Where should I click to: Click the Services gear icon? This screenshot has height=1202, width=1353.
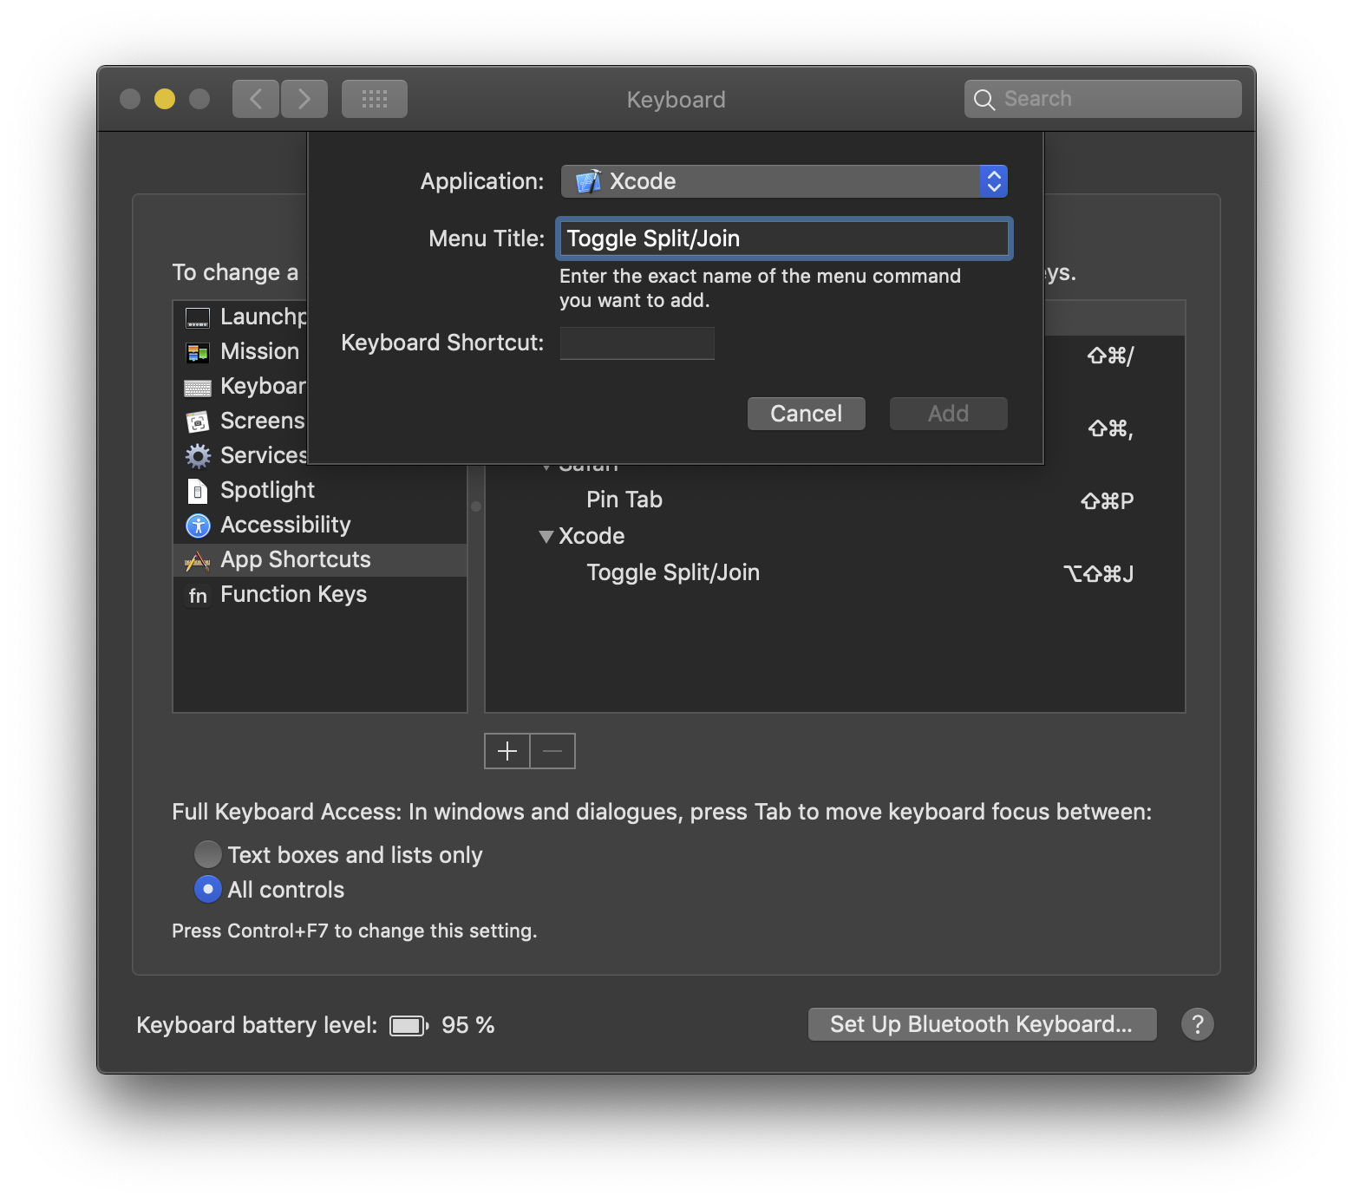coord(198,456)
